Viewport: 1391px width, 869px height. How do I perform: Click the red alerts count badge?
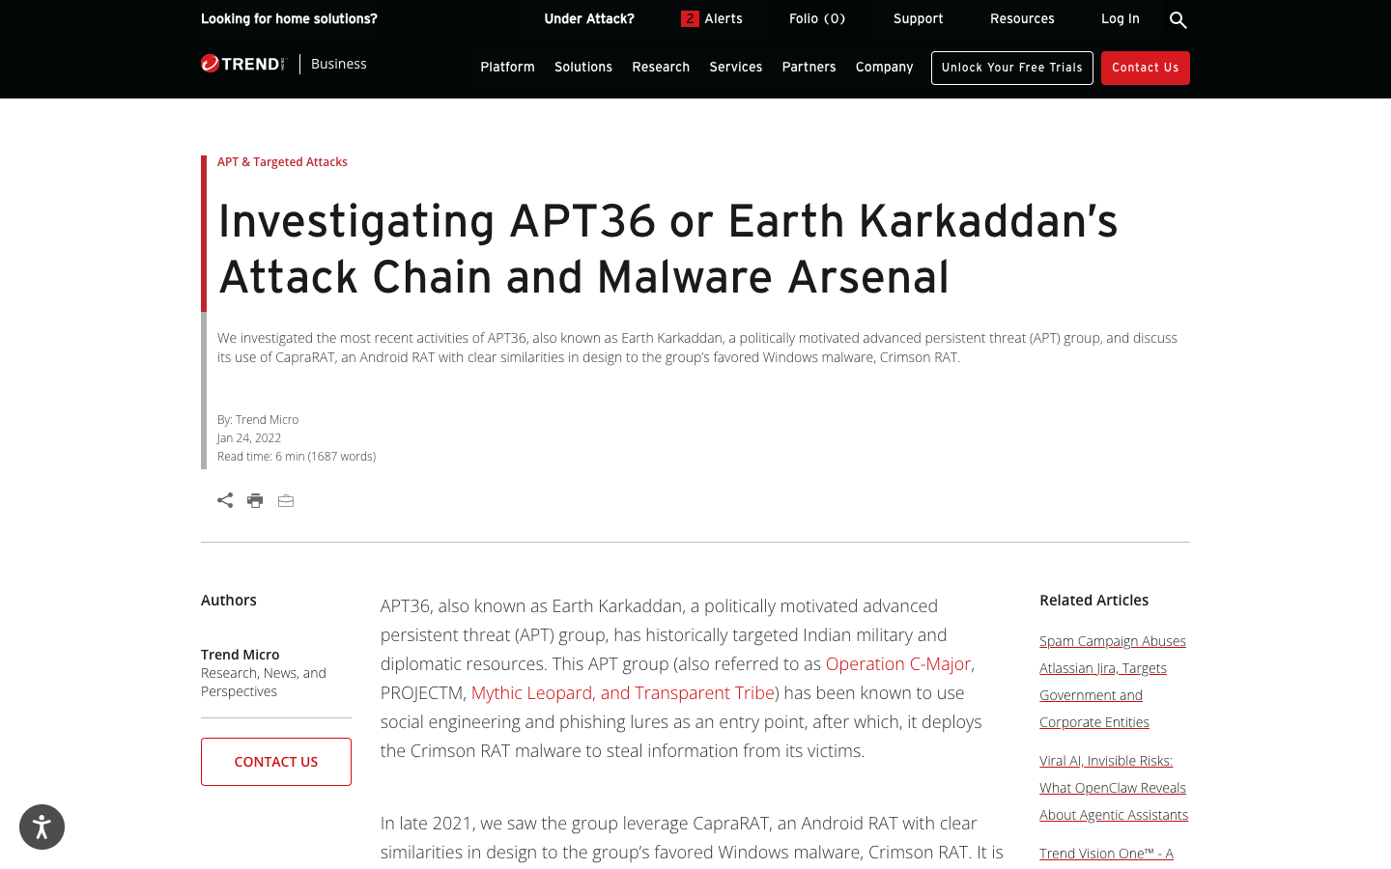coord(690,18)
